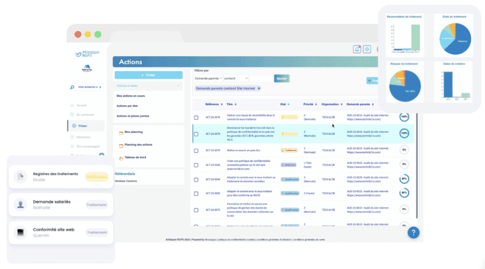
Task: Open the 'Demande parente' filter field dropdown
Action: (208, 78)
